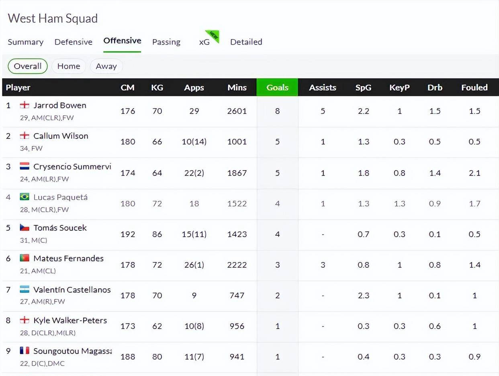Select the Away filter
Screen dimensions: 499x376
point(106,66)
